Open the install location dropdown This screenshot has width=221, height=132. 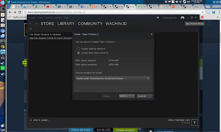tap(148, 78)
